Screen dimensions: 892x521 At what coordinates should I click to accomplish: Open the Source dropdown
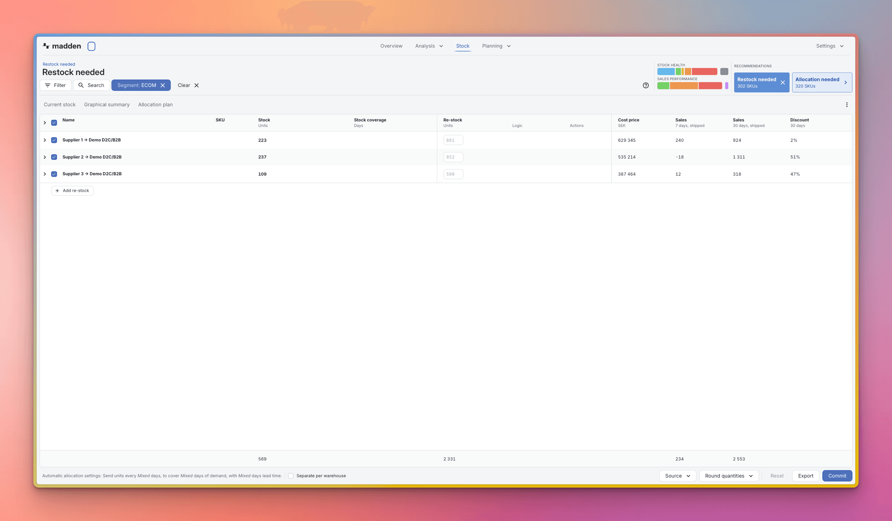(x=677, y=476)
